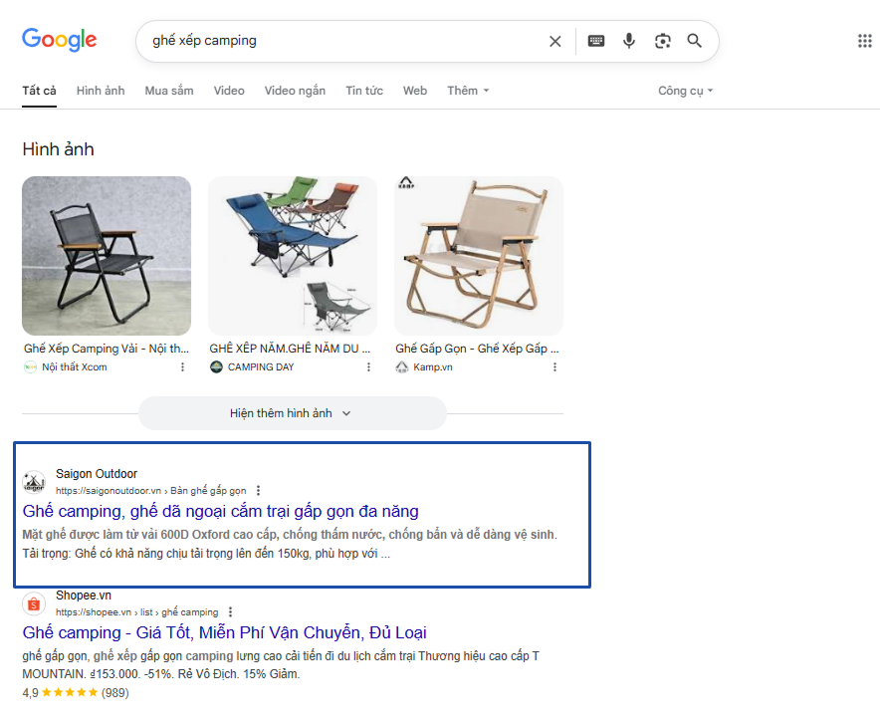Screen dimensions: 880x717
Task: Open three-dot menu for CAMPING DAY image
Action: click(368, 366)
